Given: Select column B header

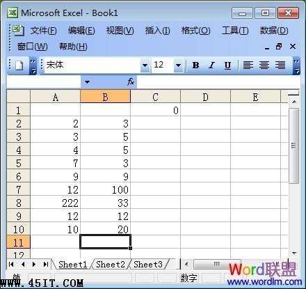Looking at the screenshot, I should [105, 97].
